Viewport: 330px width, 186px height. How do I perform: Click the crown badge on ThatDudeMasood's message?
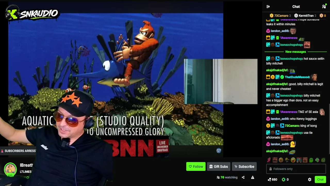(x=268, y=77)
